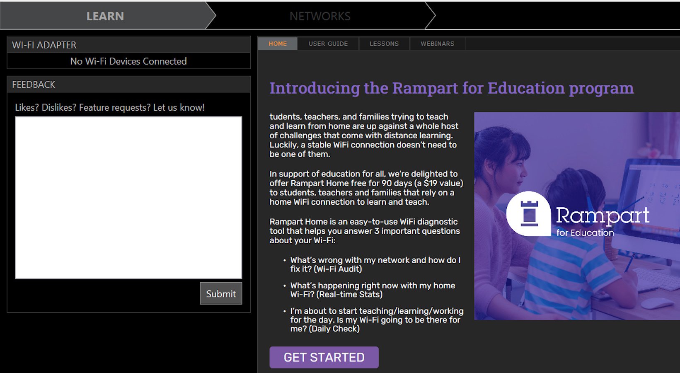The height and width of the screenshot is (373, 680).
Task: Click the GET STARTED button
Action: [324, 357]
